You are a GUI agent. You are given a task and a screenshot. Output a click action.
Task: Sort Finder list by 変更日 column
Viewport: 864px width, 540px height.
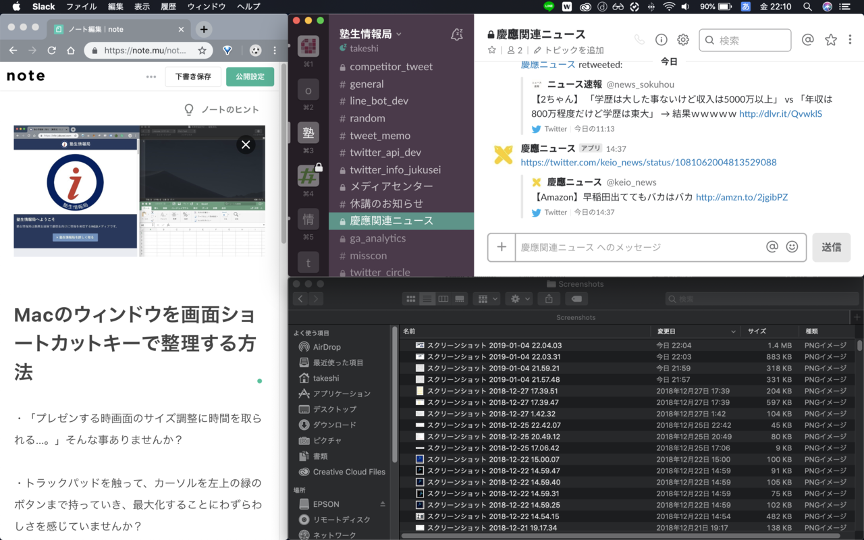click(695, 331)
